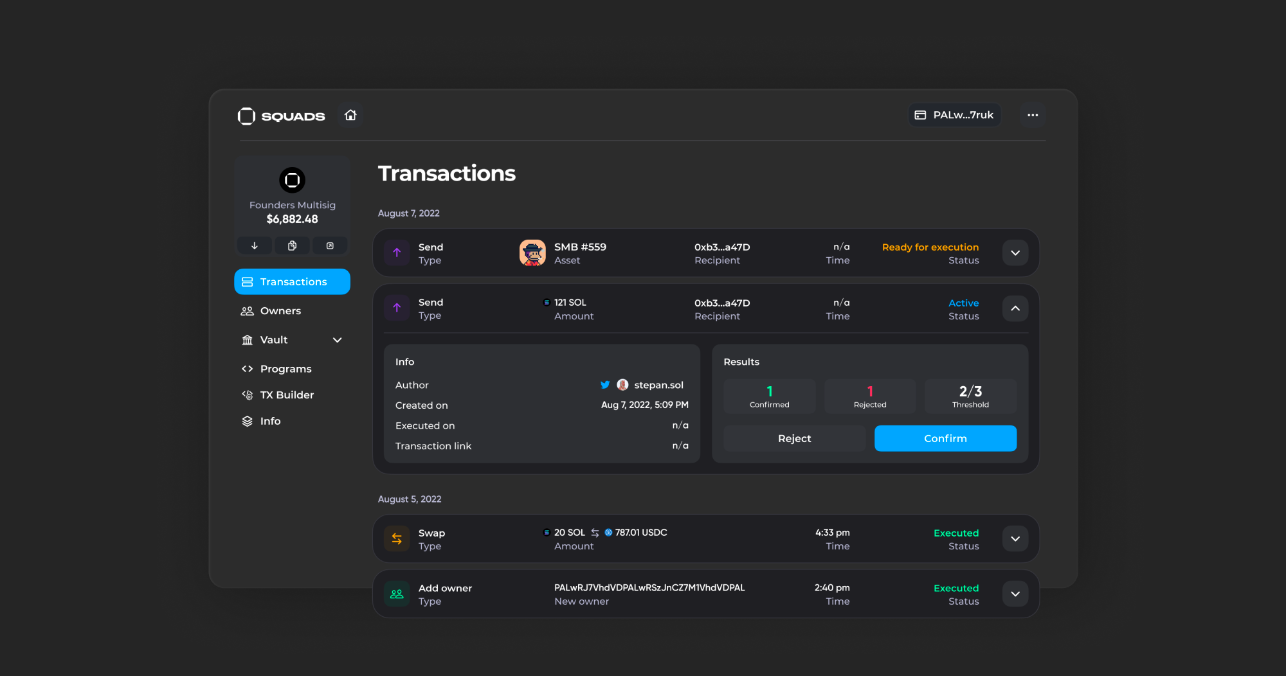
Task: Reject the 121 SOL transaction
Action: point(794,438)
